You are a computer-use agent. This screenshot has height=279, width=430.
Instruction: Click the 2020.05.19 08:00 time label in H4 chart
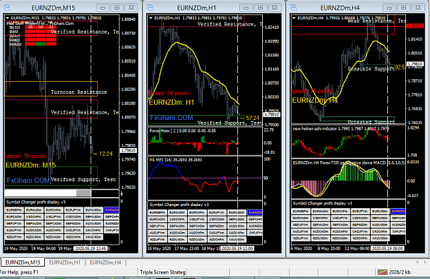(387, 249)
